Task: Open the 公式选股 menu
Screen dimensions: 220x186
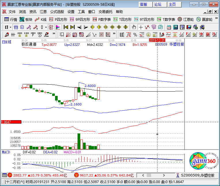Action: tap(57, 12)
